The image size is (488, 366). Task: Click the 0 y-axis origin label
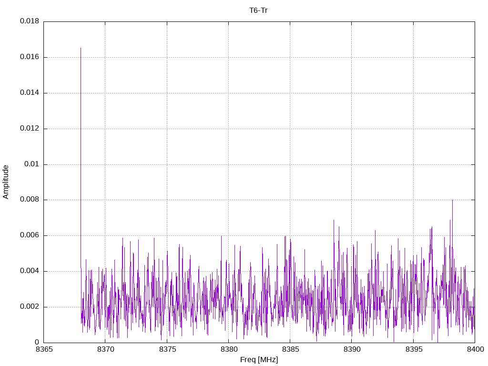pyautogui.click(x=37, y=342)
